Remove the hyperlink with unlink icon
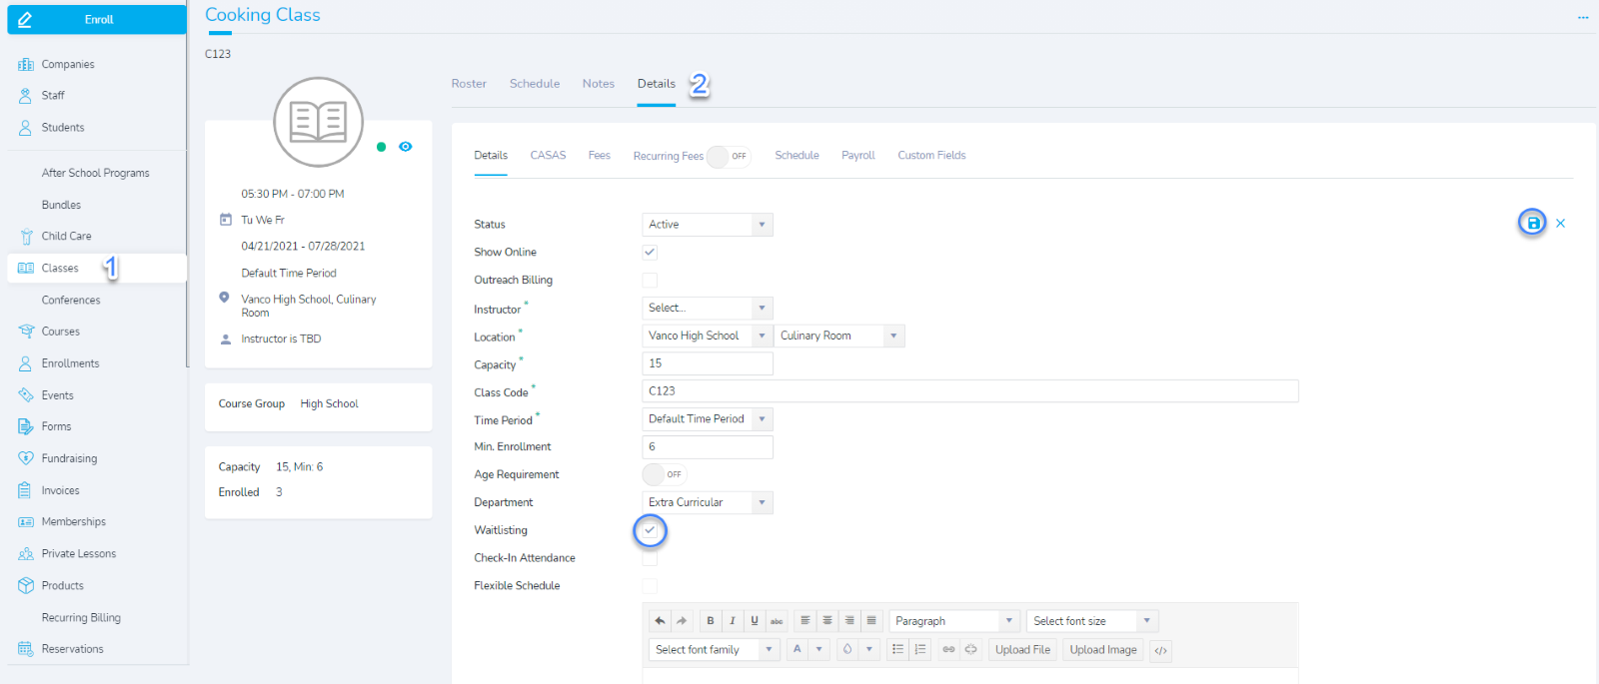The image size is (1599, 684). click(x=970, y=650)
